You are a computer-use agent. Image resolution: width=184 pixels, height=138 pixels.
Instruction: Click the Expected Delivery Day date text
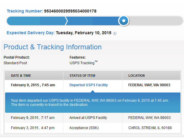[84, 33]
